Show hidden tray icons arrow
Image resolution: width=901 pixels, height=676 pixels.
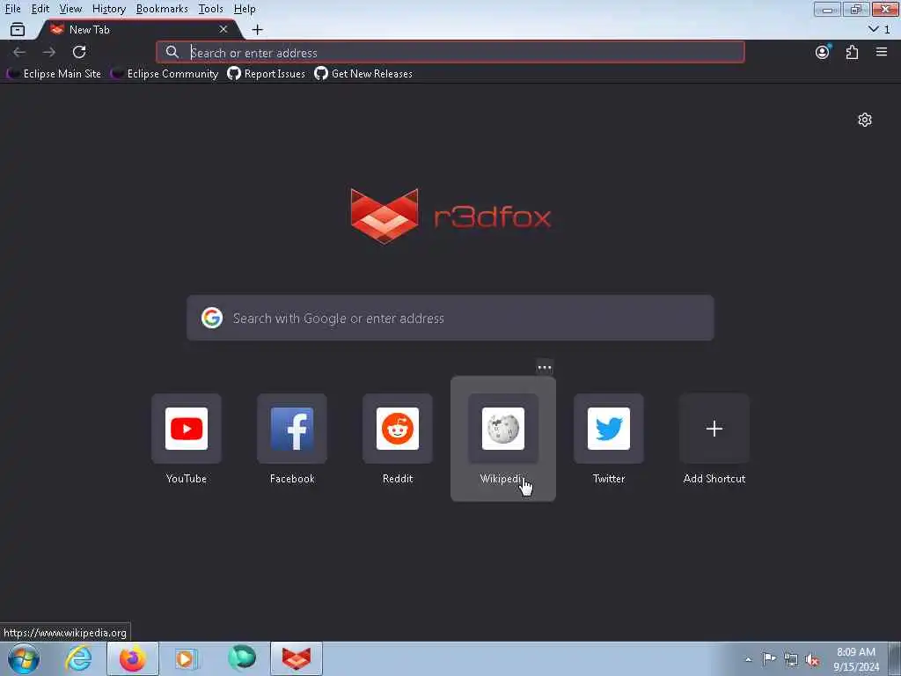(748, 659)
